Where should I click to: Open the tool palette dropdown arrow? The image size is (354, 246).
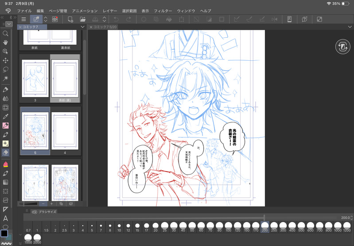pyautogui.click(x=9, y=24)
